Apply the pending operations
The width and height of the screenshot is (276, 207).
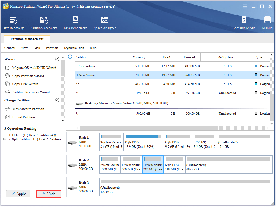(x=18, y=194)
